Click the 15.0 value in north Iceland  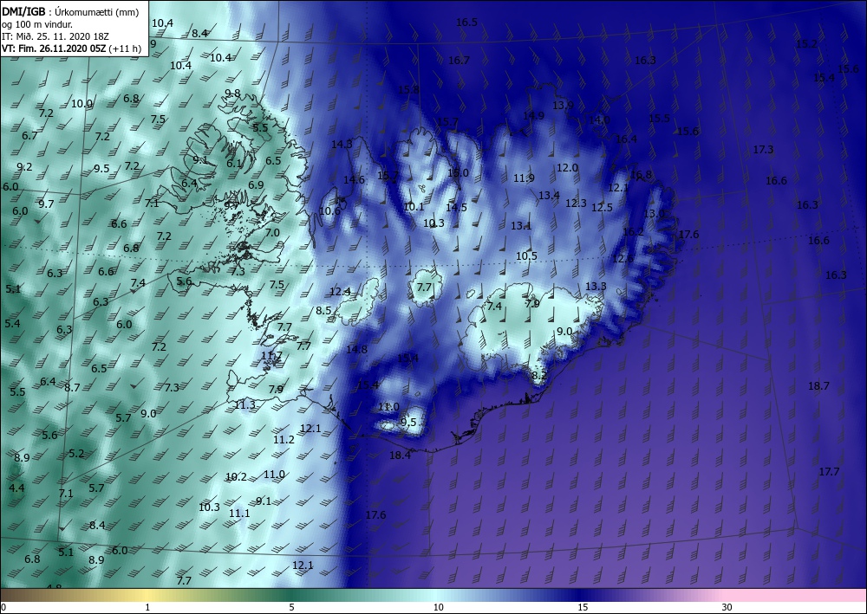pyautogui.click(x=458, y=173)
